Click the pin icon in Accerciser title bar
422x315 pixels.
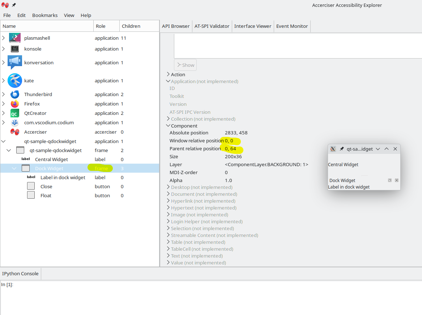click(x=14, y=5)
